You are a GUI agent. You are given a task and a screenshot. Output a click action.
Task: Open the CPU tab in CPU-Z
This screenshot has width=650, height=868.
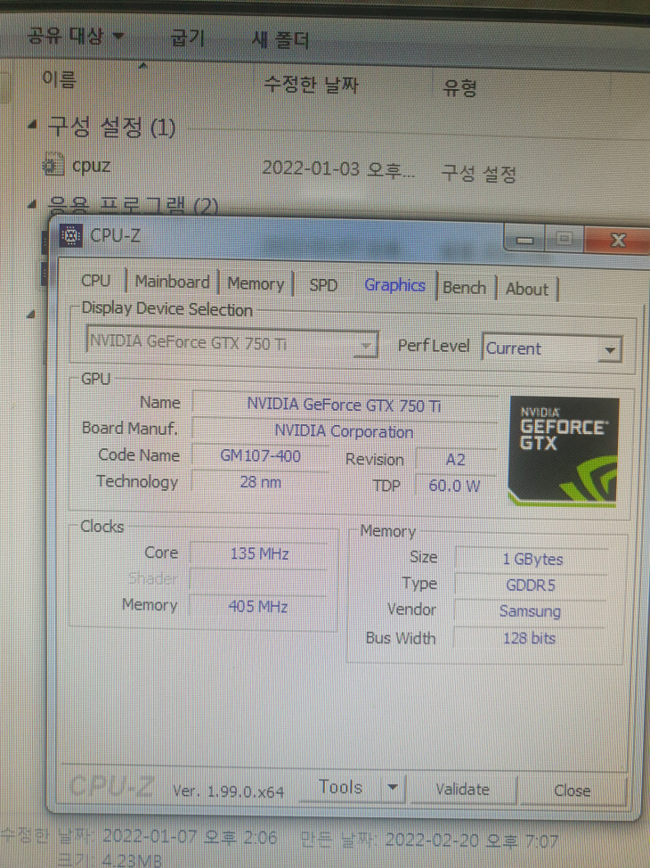pyautogui.click(x=95, y=281)
